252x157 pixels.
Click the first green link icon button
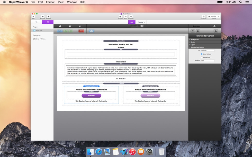click(x=66, y=31)
